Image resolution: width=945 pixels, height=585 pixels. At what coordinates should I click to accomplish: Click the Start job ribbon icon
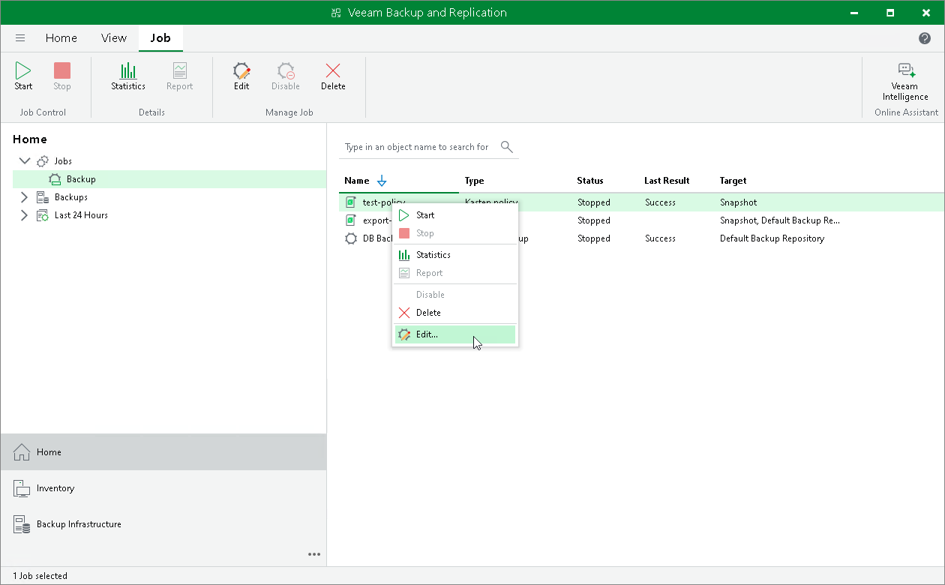(23, 71)
